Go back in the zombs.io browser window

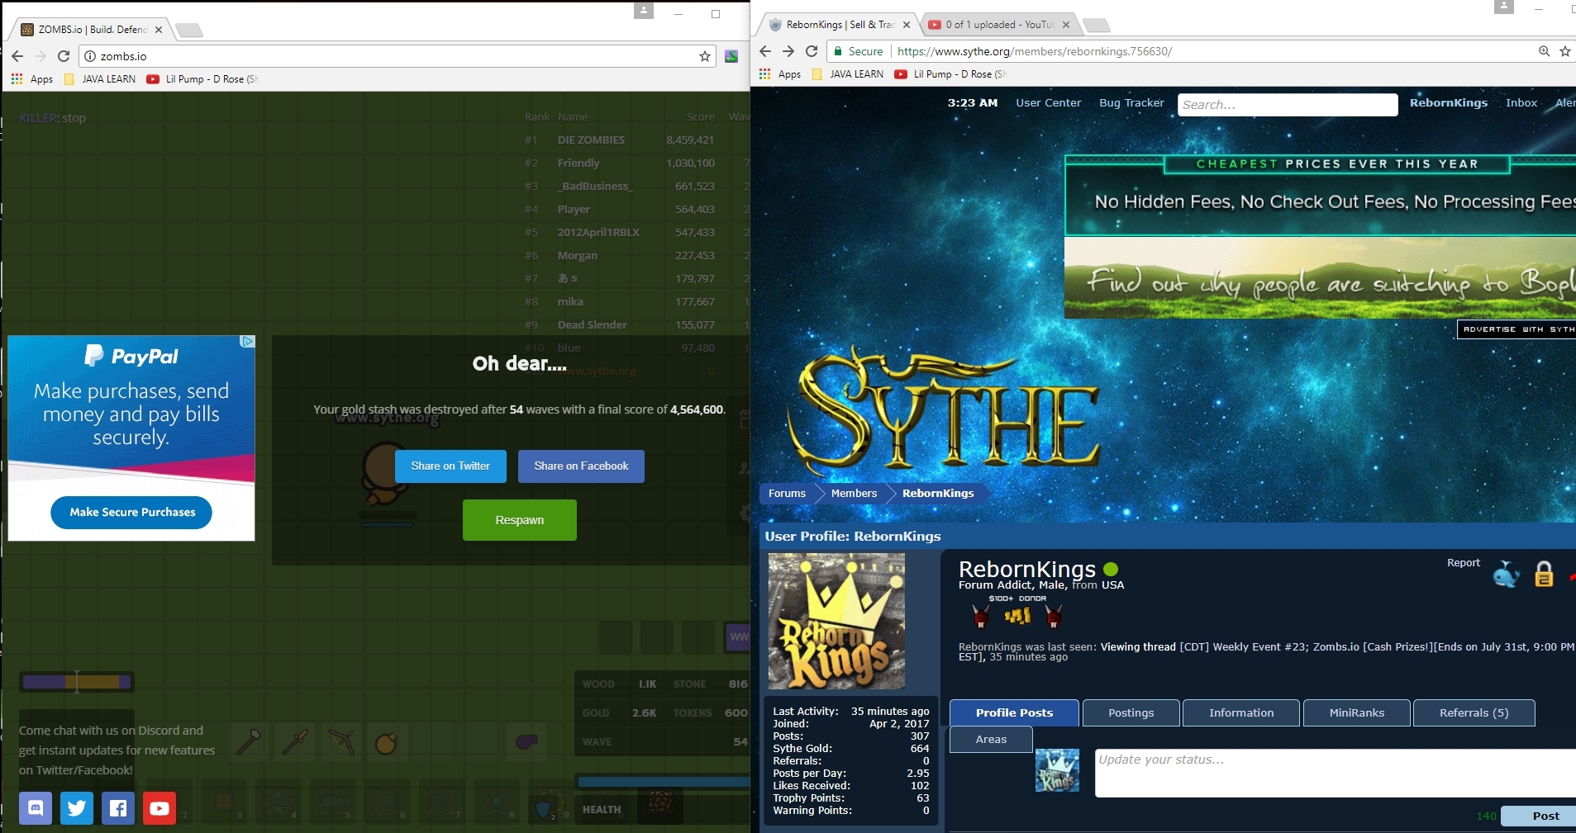coord(17,56)
